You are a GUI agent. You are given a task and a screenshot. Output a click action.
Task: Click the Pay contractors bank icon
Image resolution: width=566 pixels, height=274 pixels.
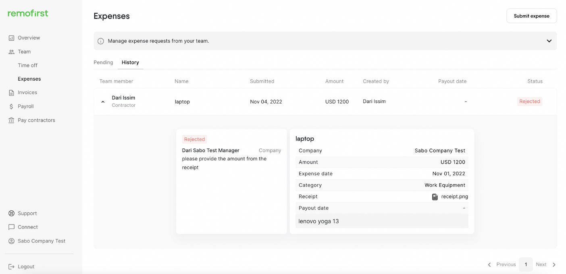11,120
